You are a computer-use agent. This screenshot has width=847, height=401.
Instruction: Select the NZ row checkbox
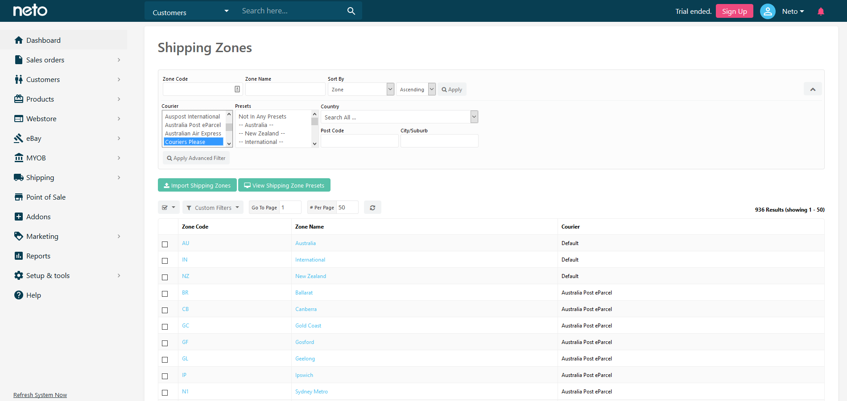coord(165,277)
